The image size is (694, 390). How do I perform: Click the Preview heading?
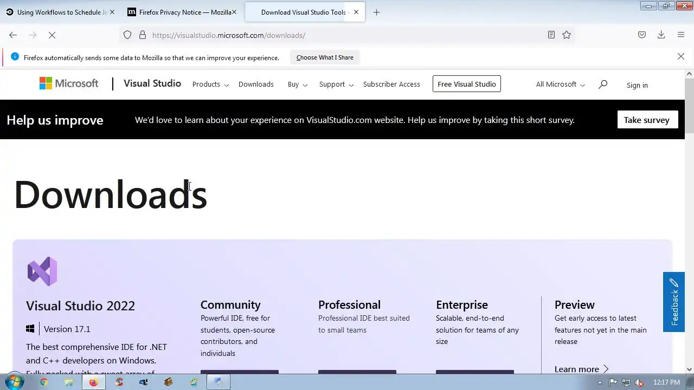pos(575,304)
